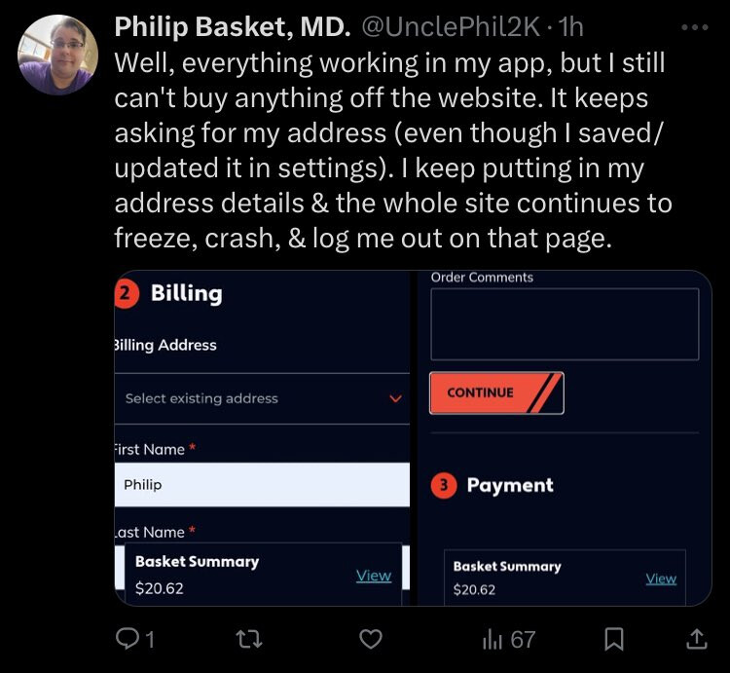Click First Name field containing Philip
730x673 pixels.
[262, 484]
